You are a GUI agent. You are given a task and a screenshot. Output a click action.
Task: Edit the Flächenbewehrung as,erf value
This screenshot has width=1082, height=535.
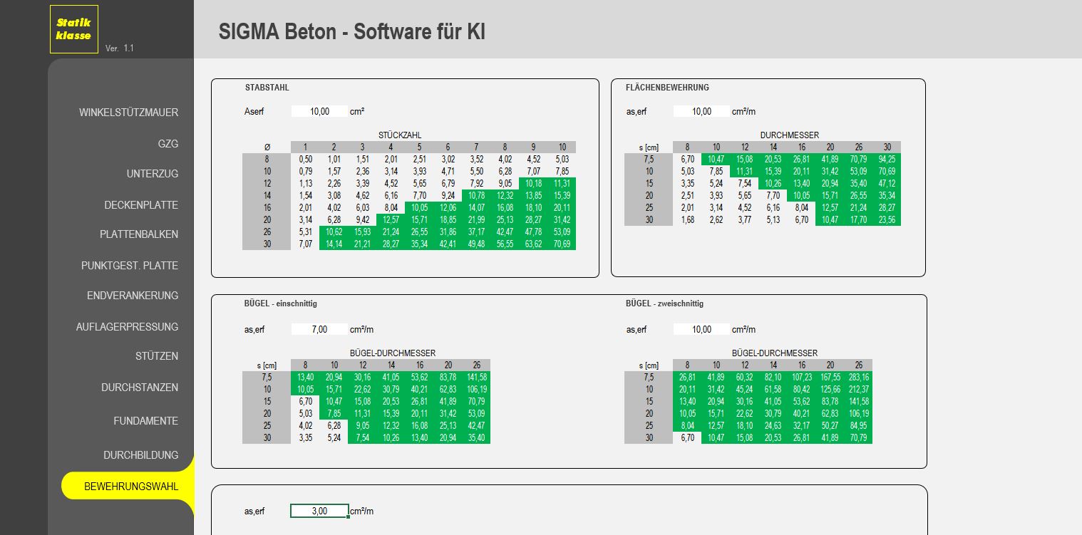click(701, 111)
